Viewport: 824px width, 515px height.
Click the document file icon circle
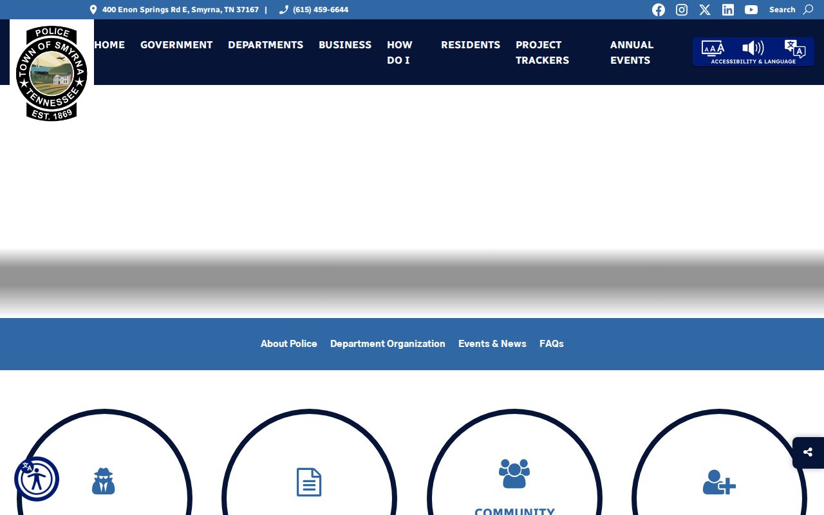coord(309,482)
